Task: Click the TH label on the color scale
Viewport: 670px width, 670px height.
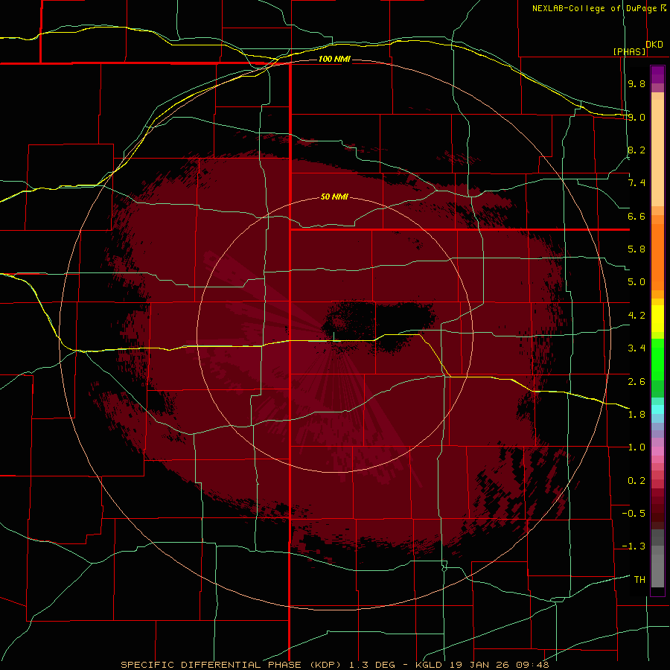Action: tap(639, 580)
